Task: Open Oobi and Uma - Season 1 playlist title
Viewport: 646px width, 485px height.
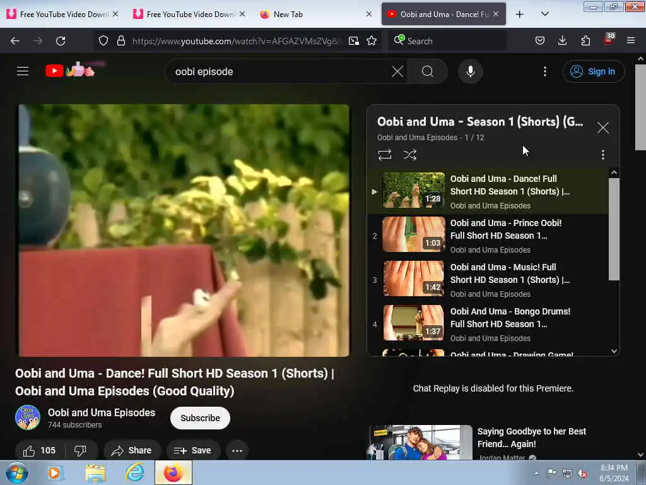Action: tap(480, 122)
